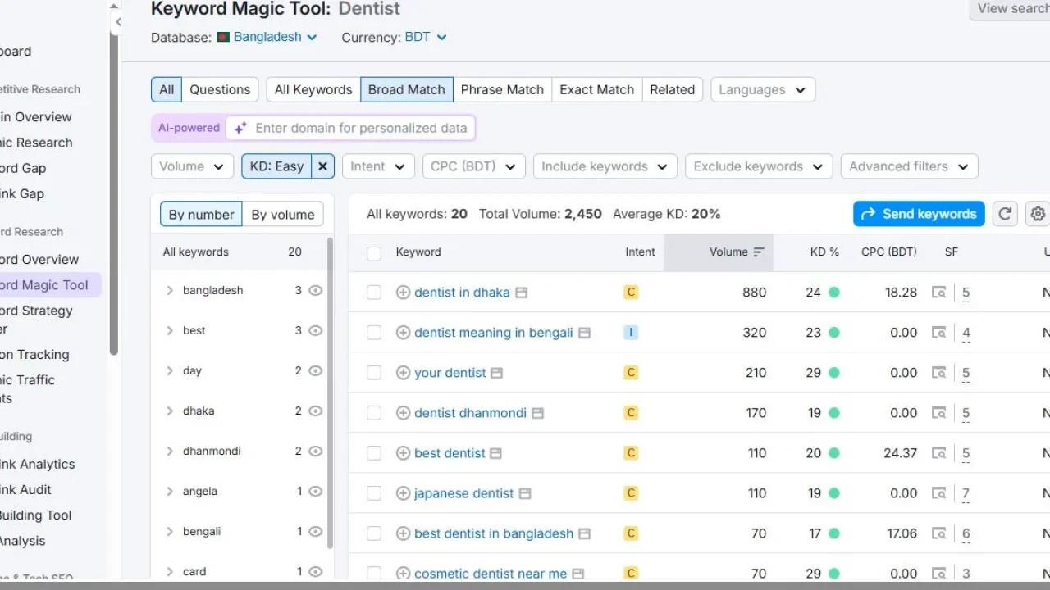Switch to the Phrase Match tab
The image size is (1050, 590).
[x=502, y=89]
